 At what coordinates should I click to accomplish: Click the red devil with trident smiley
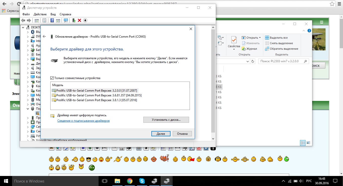[x=164, y=158]
